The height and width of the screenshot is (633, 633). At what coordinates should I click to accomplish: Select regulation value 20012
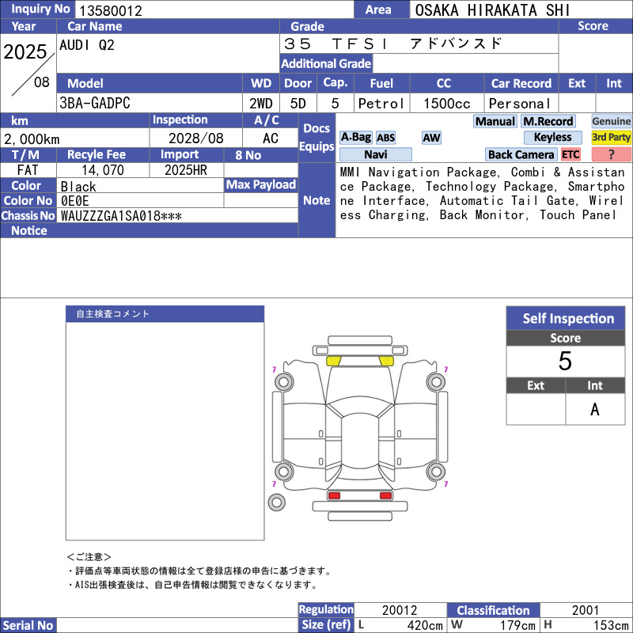400,609
